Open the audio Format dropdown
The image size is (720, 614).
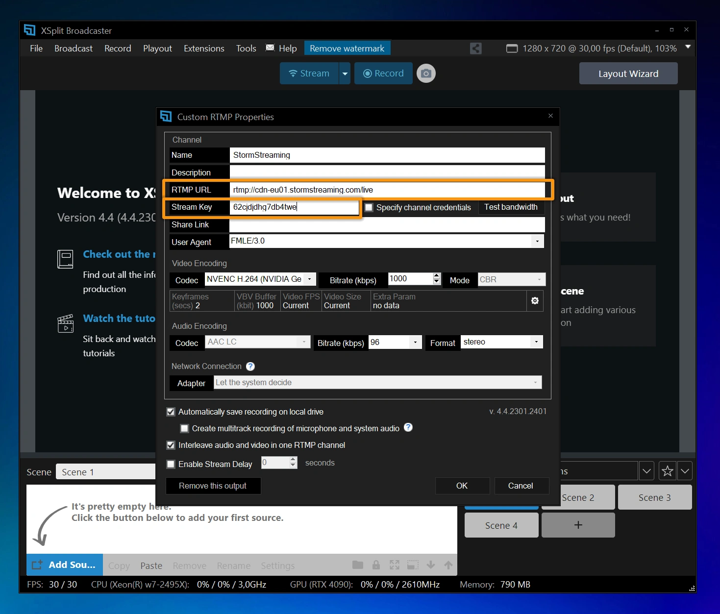[x=537, y=342]
